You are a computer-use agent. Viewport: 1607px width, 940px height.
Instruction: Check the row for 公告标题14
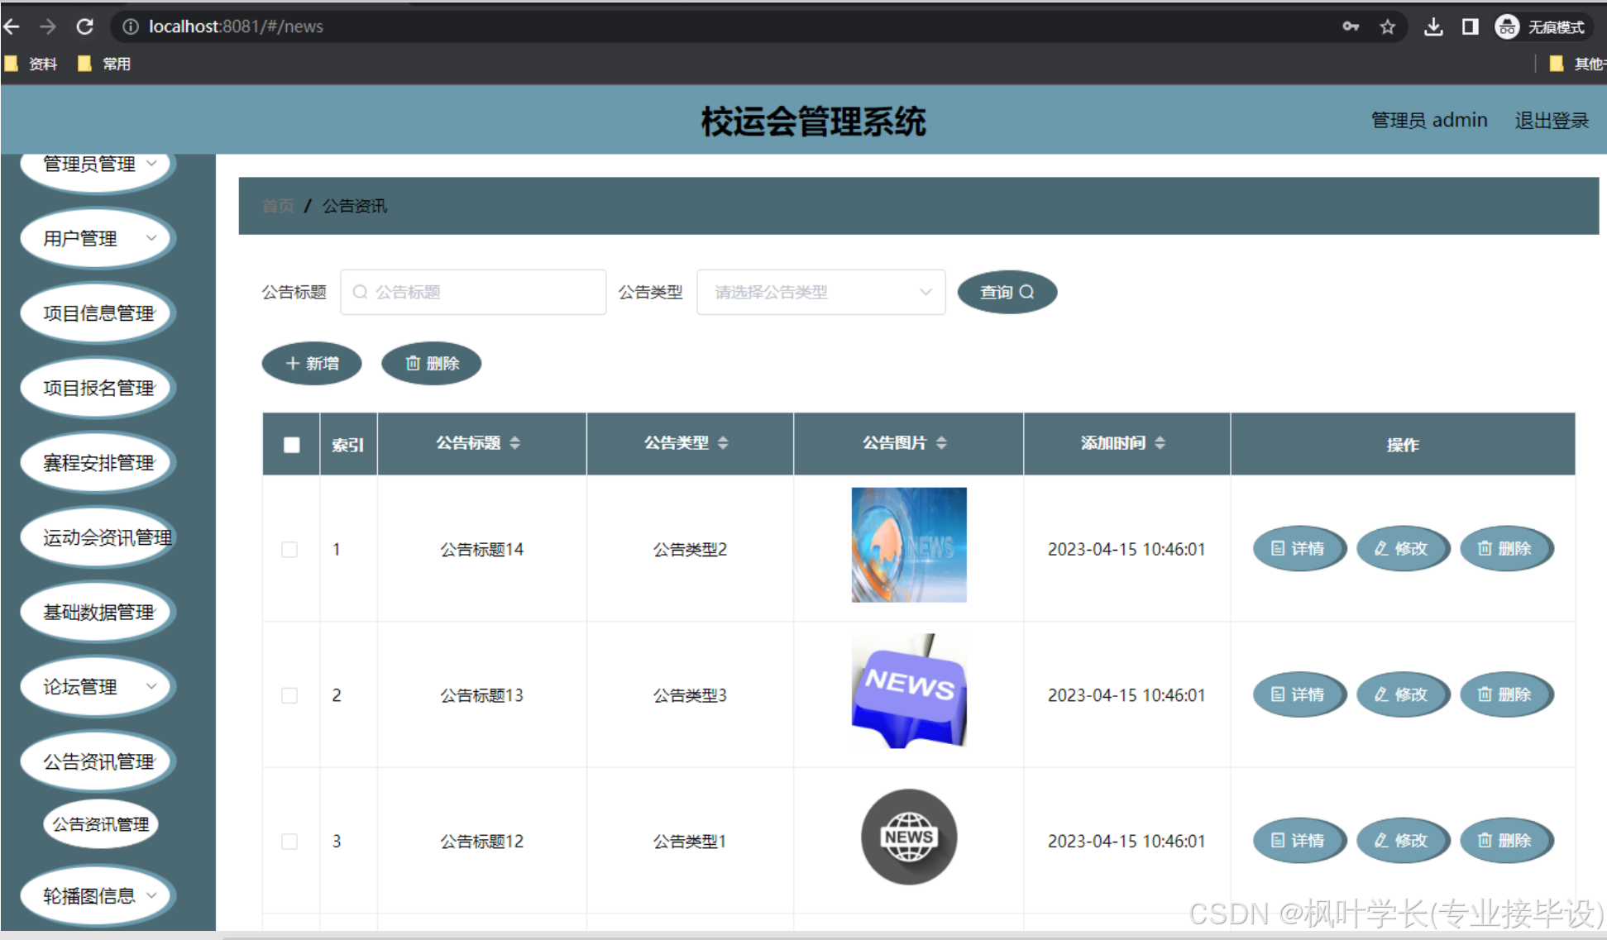tap(289, 550)
